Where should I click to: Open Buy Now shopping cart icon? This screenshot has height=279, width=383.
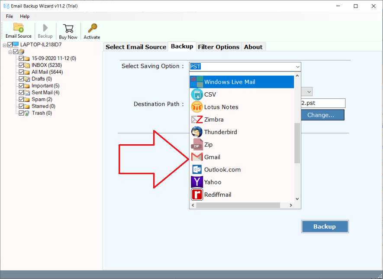[x=68, y=28]
